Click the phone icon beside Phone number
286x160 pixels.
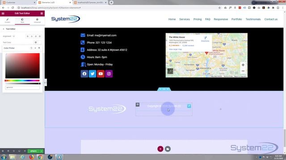tap(83, 43)
